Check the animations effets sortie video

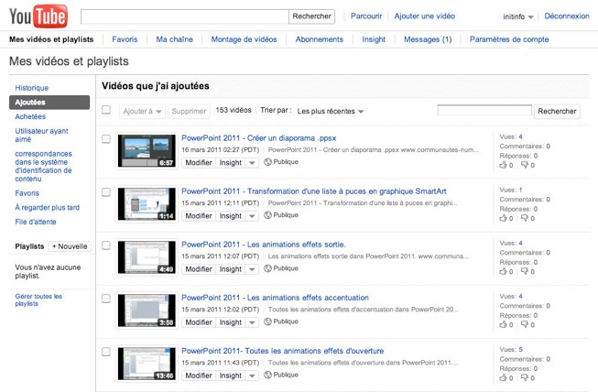point(106,245)
